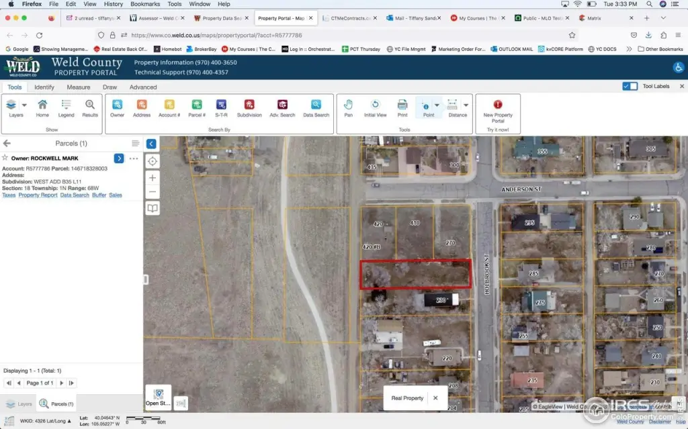The image size is (688, 429).
Task: Collapse the side panel with blue arrow
Action: tap(151, 144)
